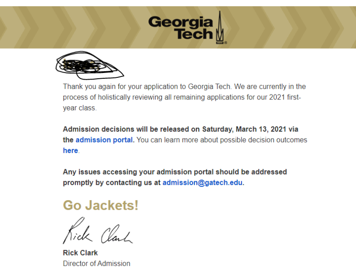Viewport: 356px width, 274px height.
Task: Select the "Go Jackets!" gold heading
Action: tap(101, 205)
